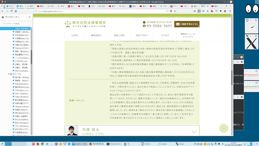Expand hidden system tray icons arrow
The width and height of the screenshot is (259, 146).
click(223, 144)
